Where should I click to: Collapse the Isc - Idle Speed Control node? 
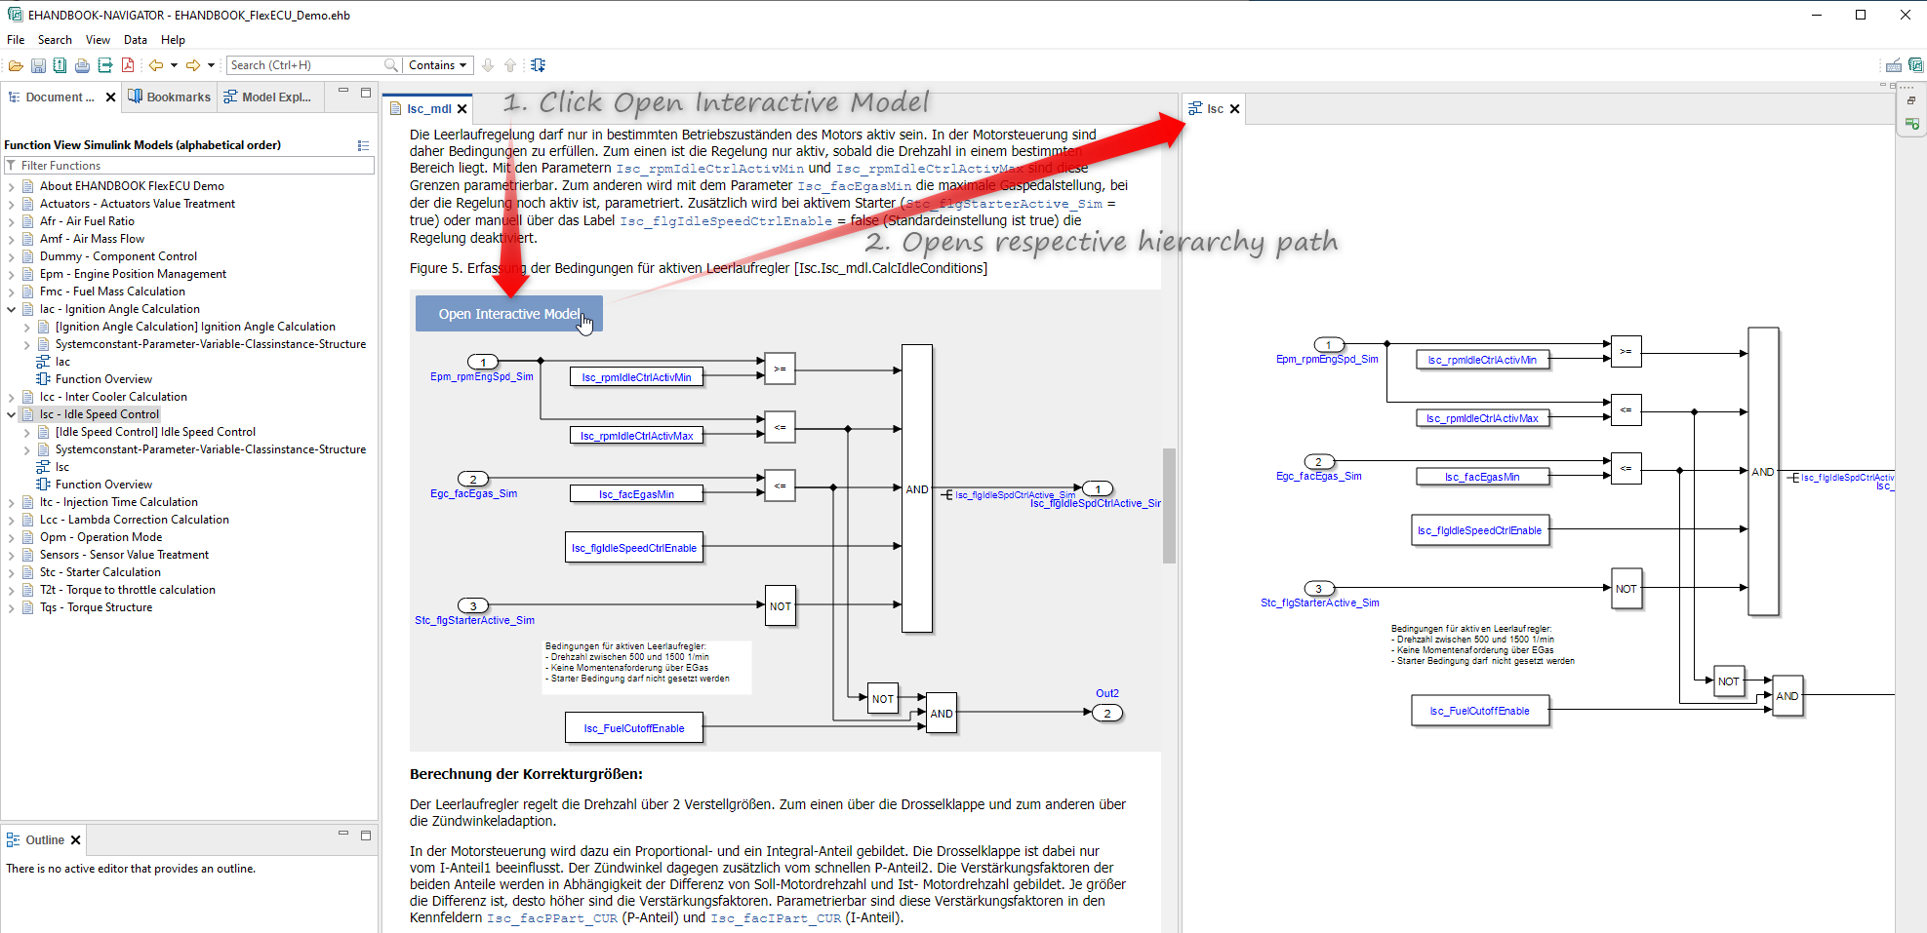pyautogui.click(x=12, y=414)
